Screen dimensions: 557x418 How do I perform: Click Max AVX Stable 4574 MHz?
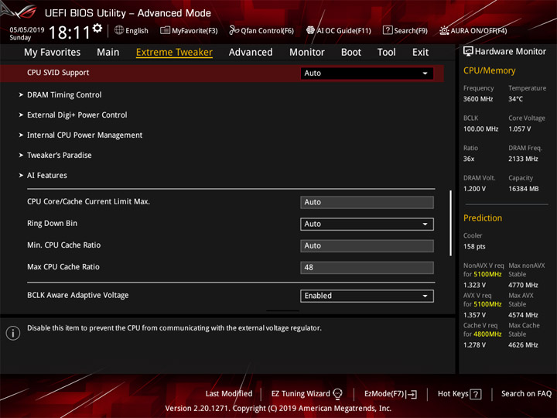pyautogui.click(x=523, y=315)
